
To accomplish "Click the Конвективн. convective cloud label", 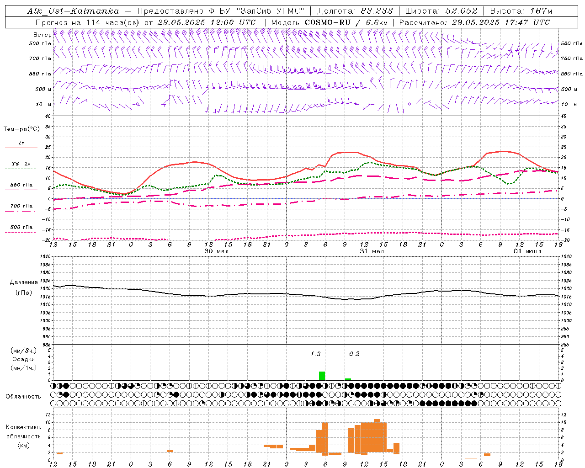I will click(23, 427).
